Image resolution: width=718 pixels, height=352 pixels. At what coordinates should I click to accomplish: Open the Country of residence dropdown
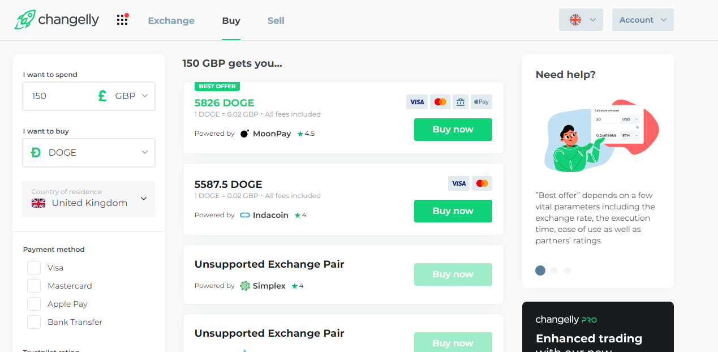coord(89,199)
